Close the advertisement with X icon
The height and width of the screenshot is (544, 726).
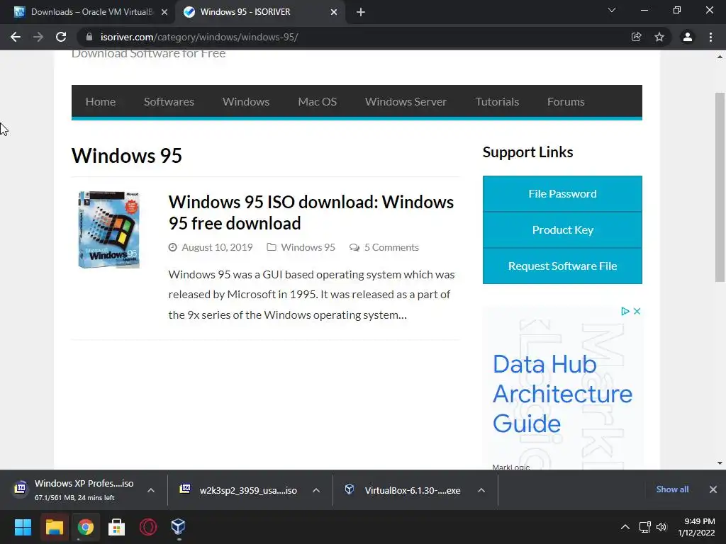tap(637, 312)
